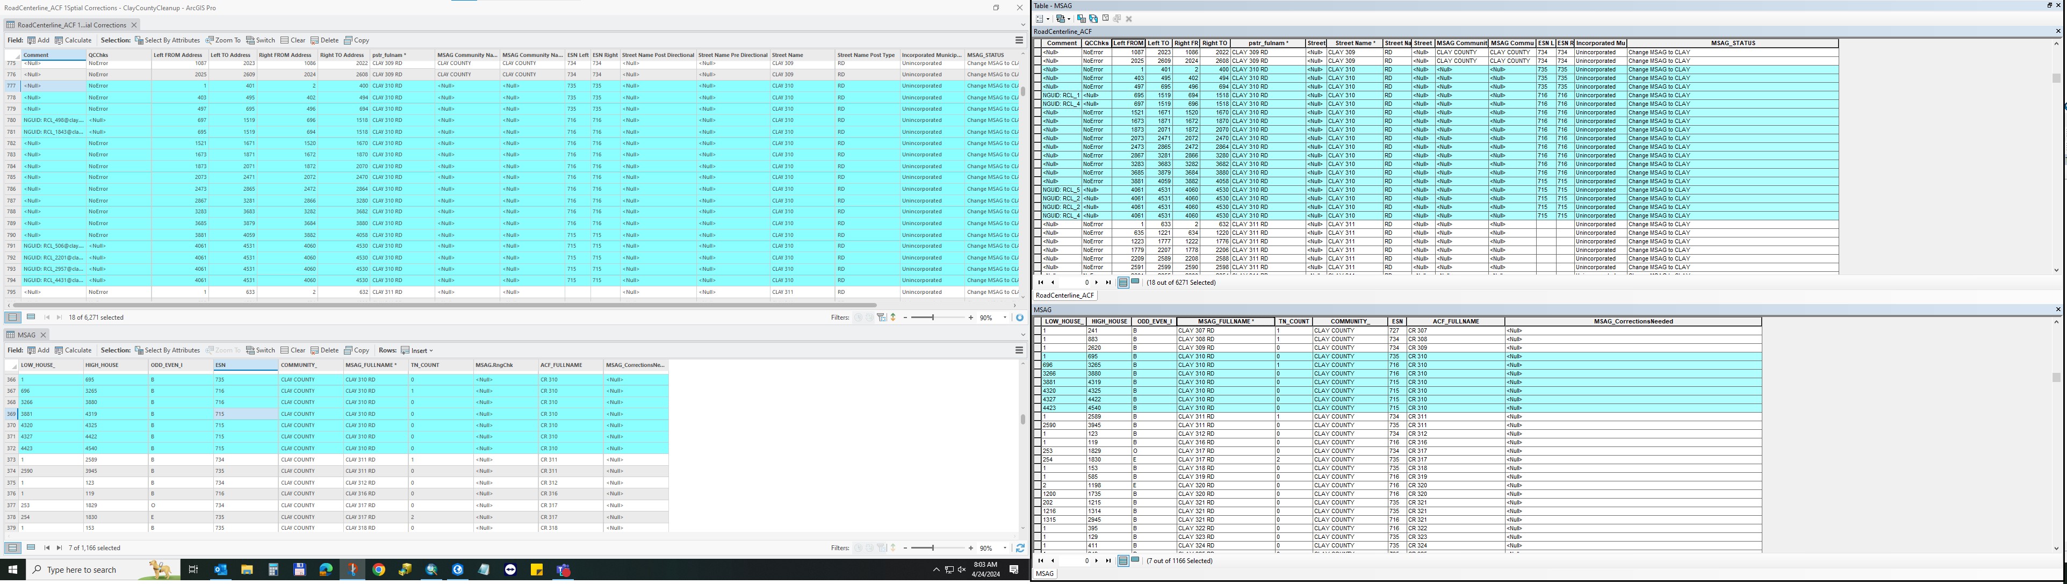The height and width of the screenshot is (584, 2067).
Task: Select ArcMap bottom RoadCenterline_ACF tab
Action: 1065,295
